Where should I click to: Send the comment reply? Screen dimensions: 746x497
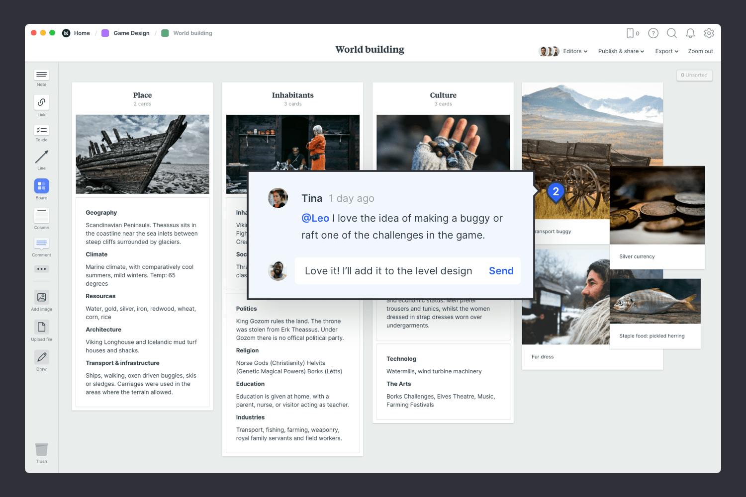(501, 271)
